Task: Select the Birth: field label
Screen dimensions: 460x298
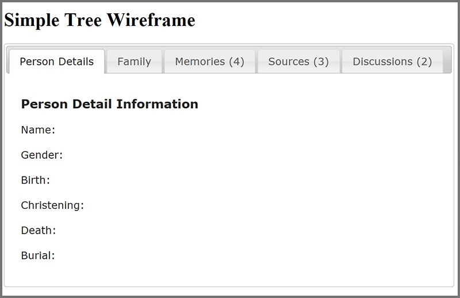Action: point(36,180)
